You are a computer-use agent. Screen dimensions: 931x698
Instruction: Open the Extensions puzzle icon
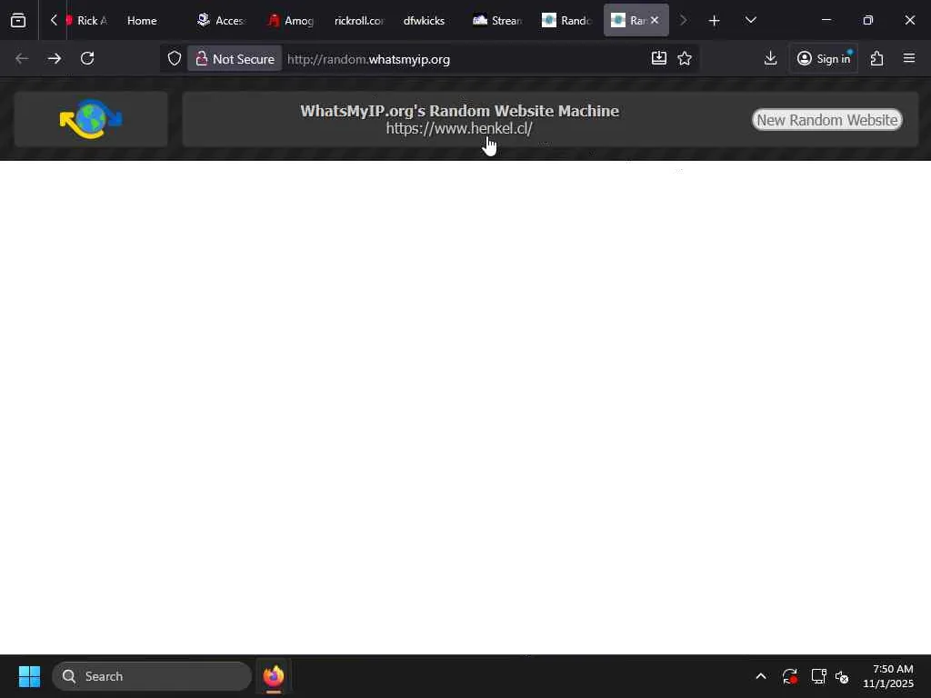[877, 58]
